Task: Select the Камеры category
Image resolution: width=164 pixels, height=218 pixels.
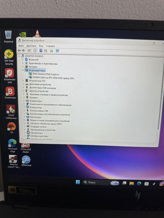Action: pos(34,97)
